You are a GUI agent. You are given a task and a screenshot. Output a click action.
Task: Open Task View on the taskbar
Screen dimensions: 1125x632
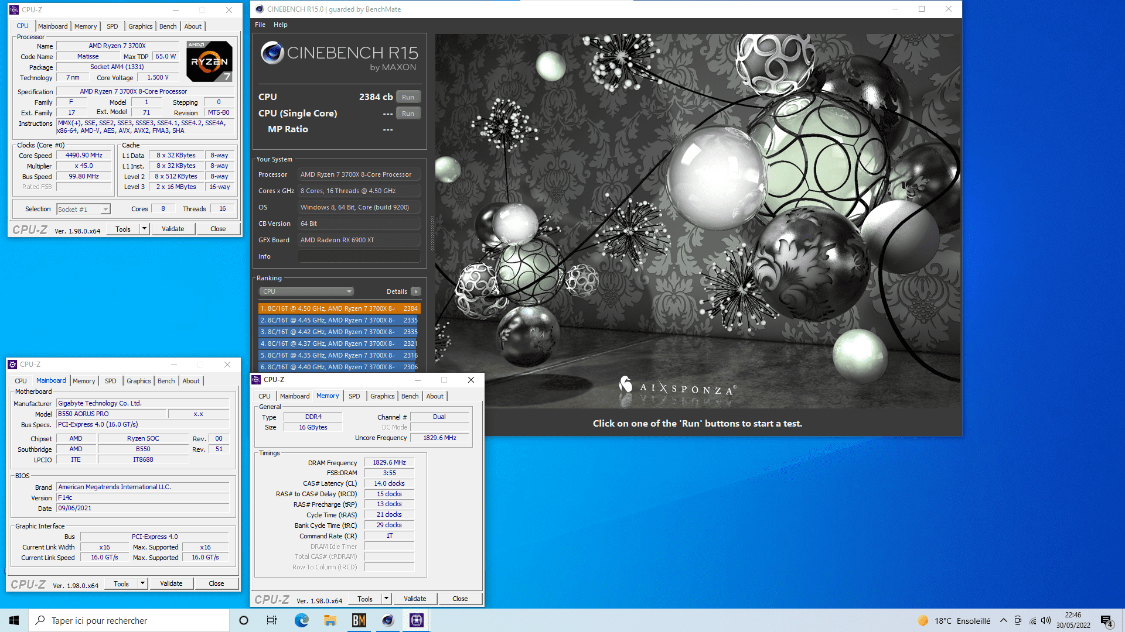(272, 620)
